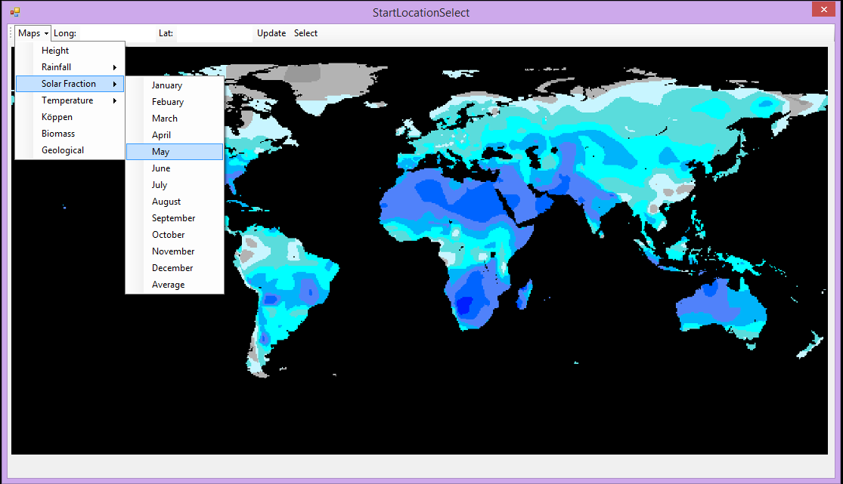The width and height of the screenshot is (843, 484).
Task: Choose September in the month list
Action: tap(175, 218)
